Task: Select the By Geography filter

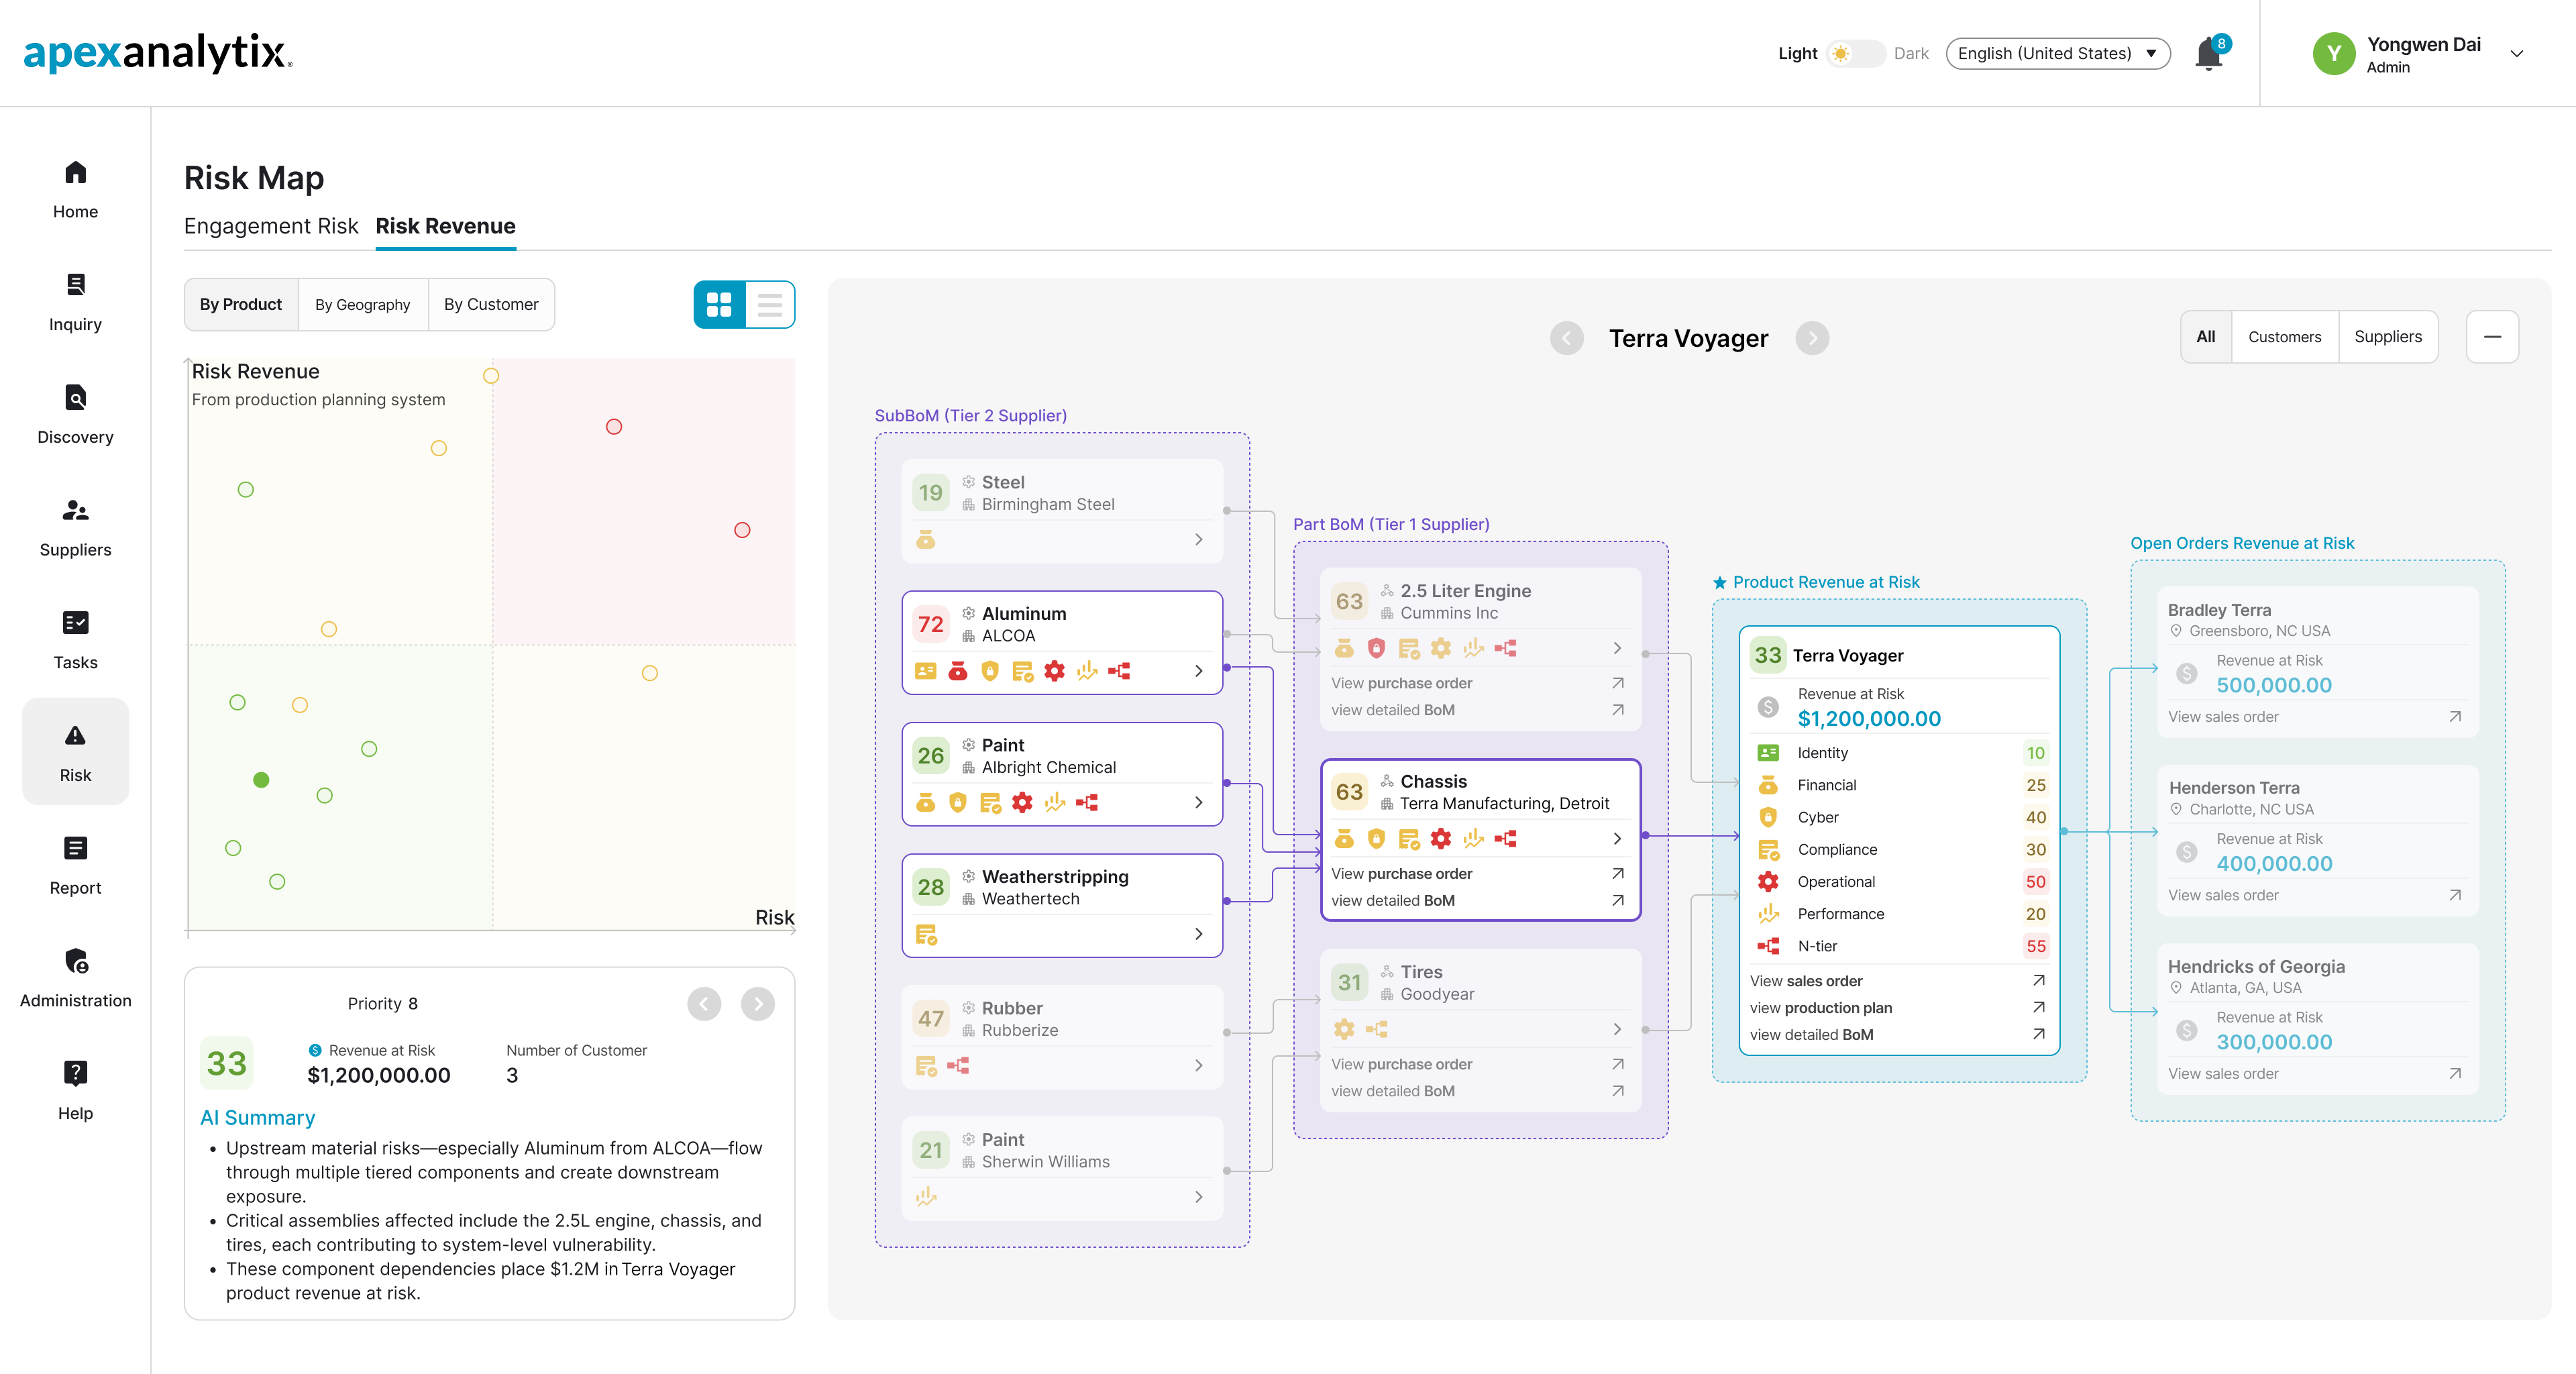Action: click(363, 304)
